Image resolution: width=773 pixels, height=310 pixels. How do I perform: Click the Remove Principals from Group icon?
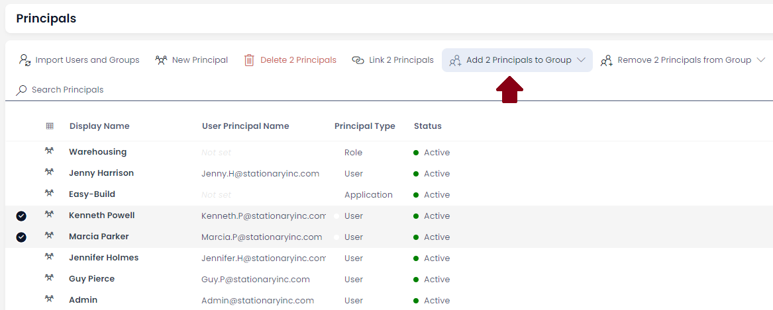(606, 60)
